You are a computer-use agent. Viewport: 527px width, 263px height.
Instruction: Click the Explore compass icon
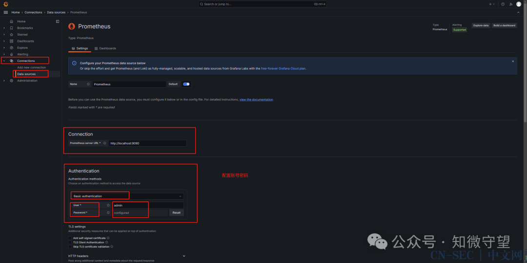tap(11, 48)
